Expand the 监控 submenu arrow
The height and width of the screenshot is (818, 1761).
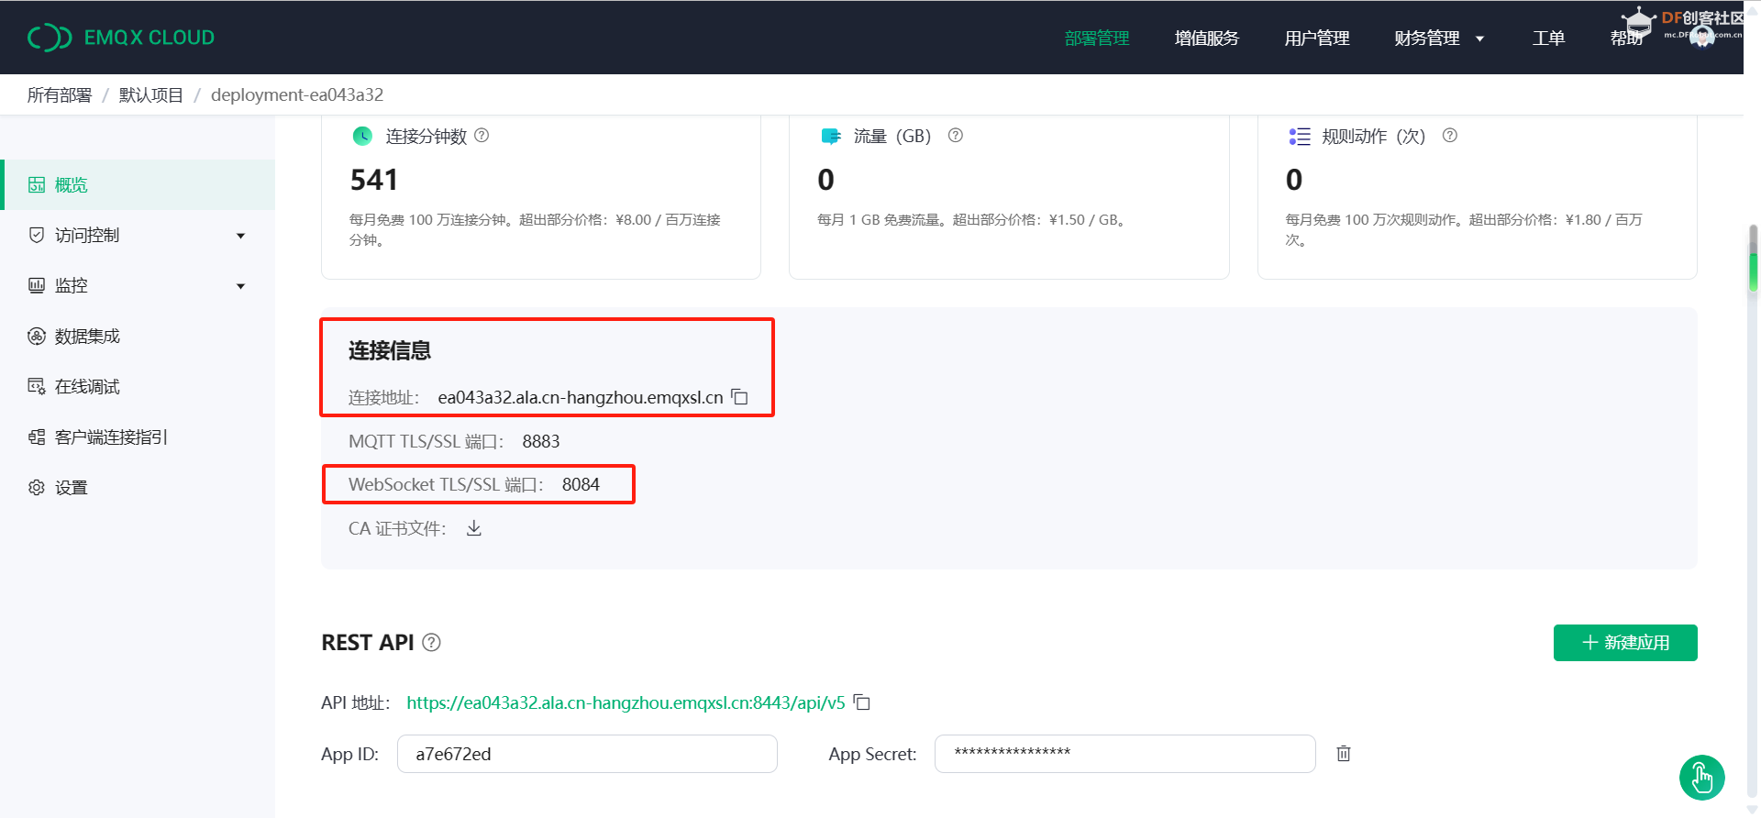(x=241, y=286)
